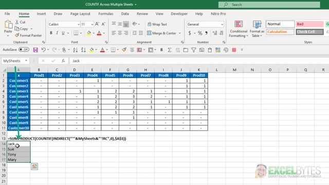Click the Search box in the title bar
This screenshot has height=185, width=329.
click(x=269, y=5)
